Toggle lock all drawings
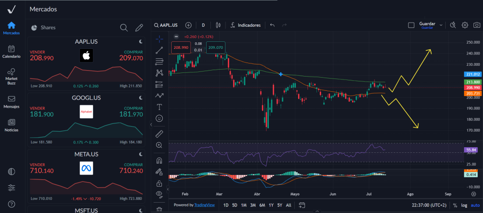 pyautogui.click(x=159, y=183)
